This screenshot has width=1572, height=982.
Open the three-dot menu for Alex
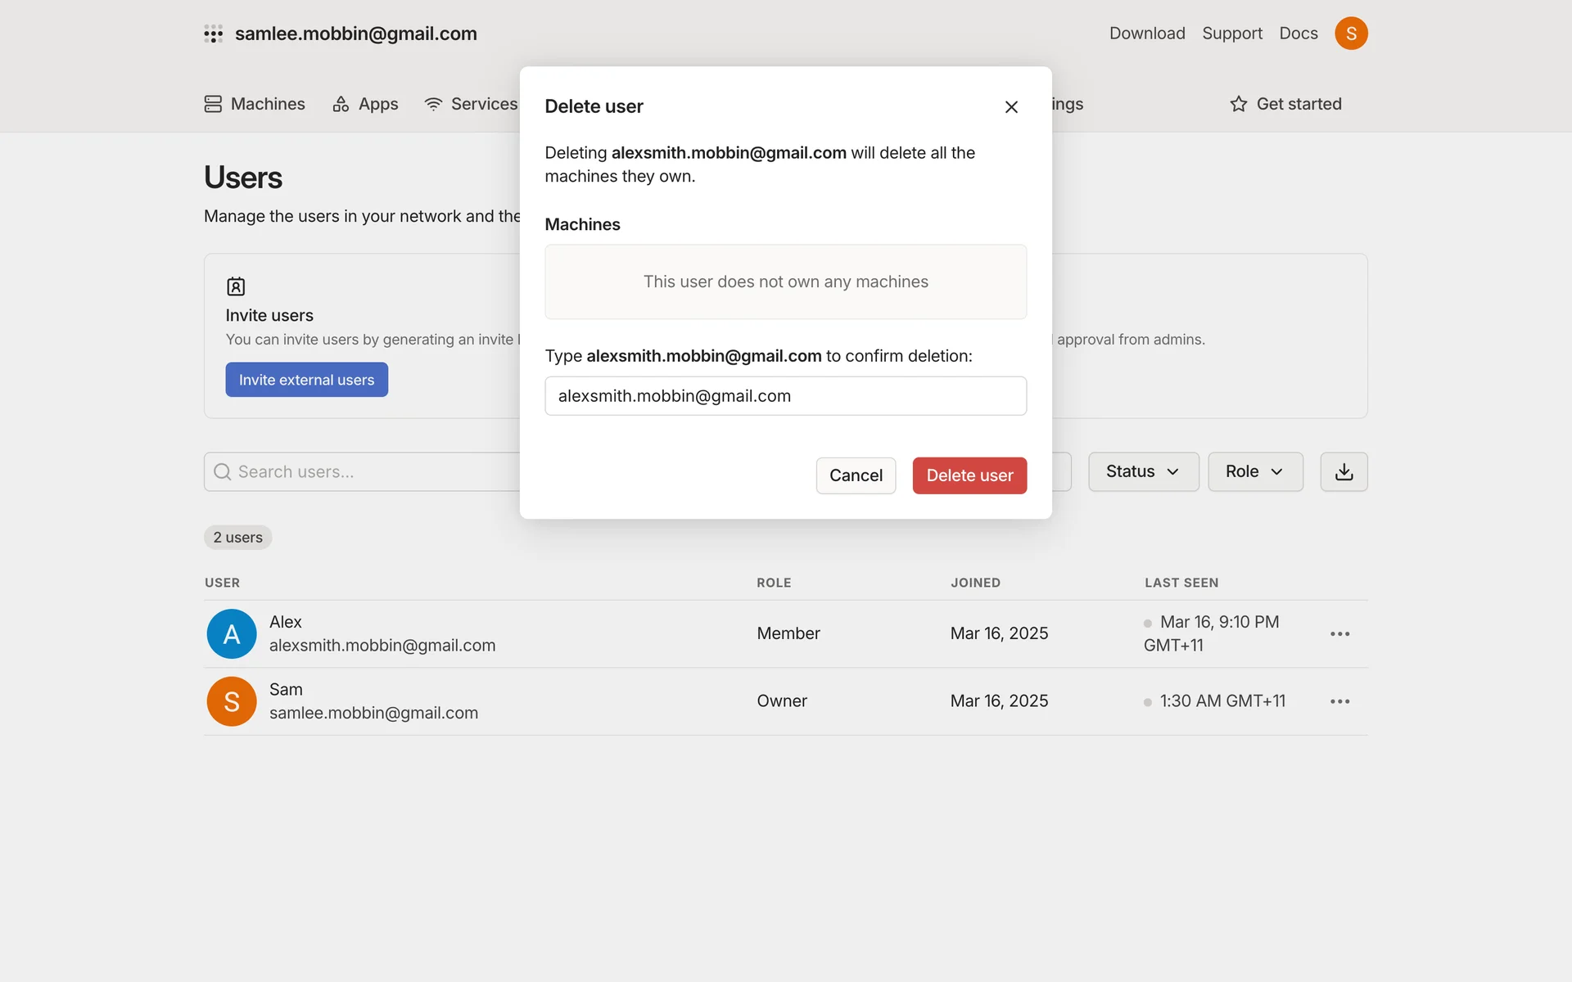[x=1339, y=634]
